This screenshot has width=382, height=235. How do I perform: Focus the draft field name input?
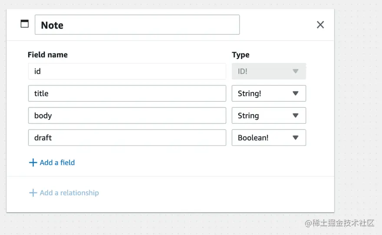point(127,138)
